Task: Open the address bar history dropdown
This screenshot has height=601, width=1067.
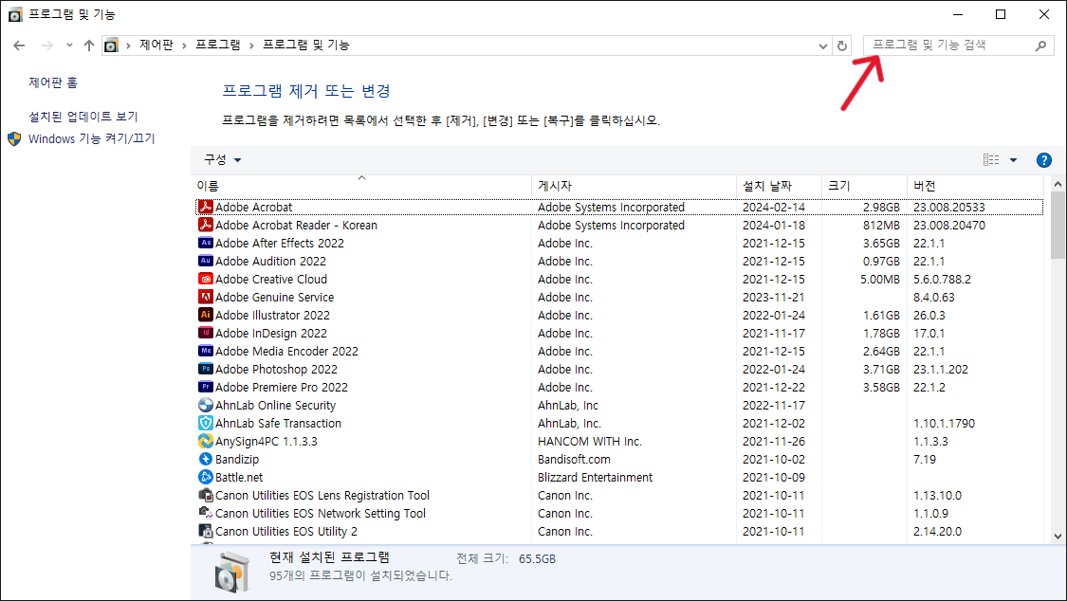Action: 822,46
